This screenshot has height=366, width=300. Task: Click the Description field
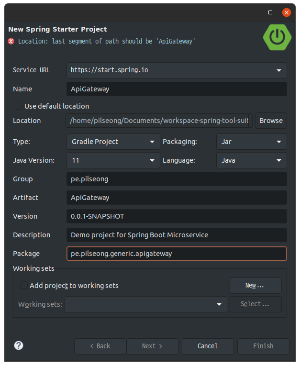tap(177, 235)
